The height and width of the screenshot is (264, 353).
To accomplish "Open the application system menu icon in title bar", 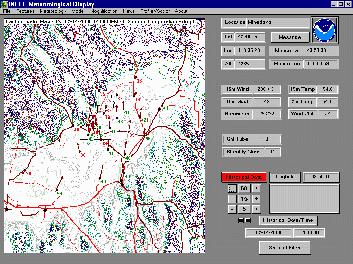I will pos(4,4).
